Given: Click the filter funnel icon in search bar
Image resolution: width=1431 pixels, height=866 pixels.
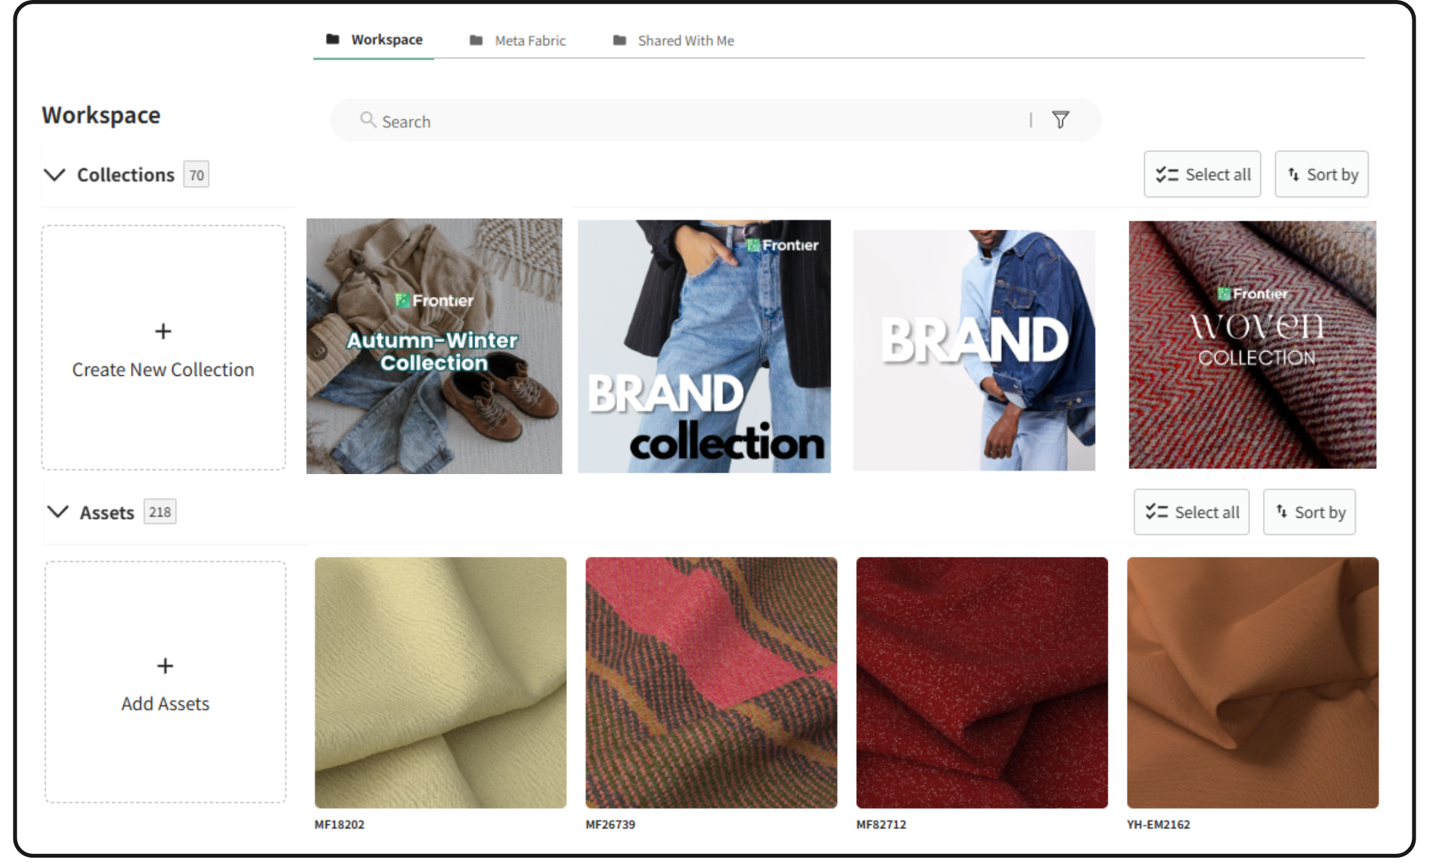Looking at the screenshot, I should (x=1060, y=120).
